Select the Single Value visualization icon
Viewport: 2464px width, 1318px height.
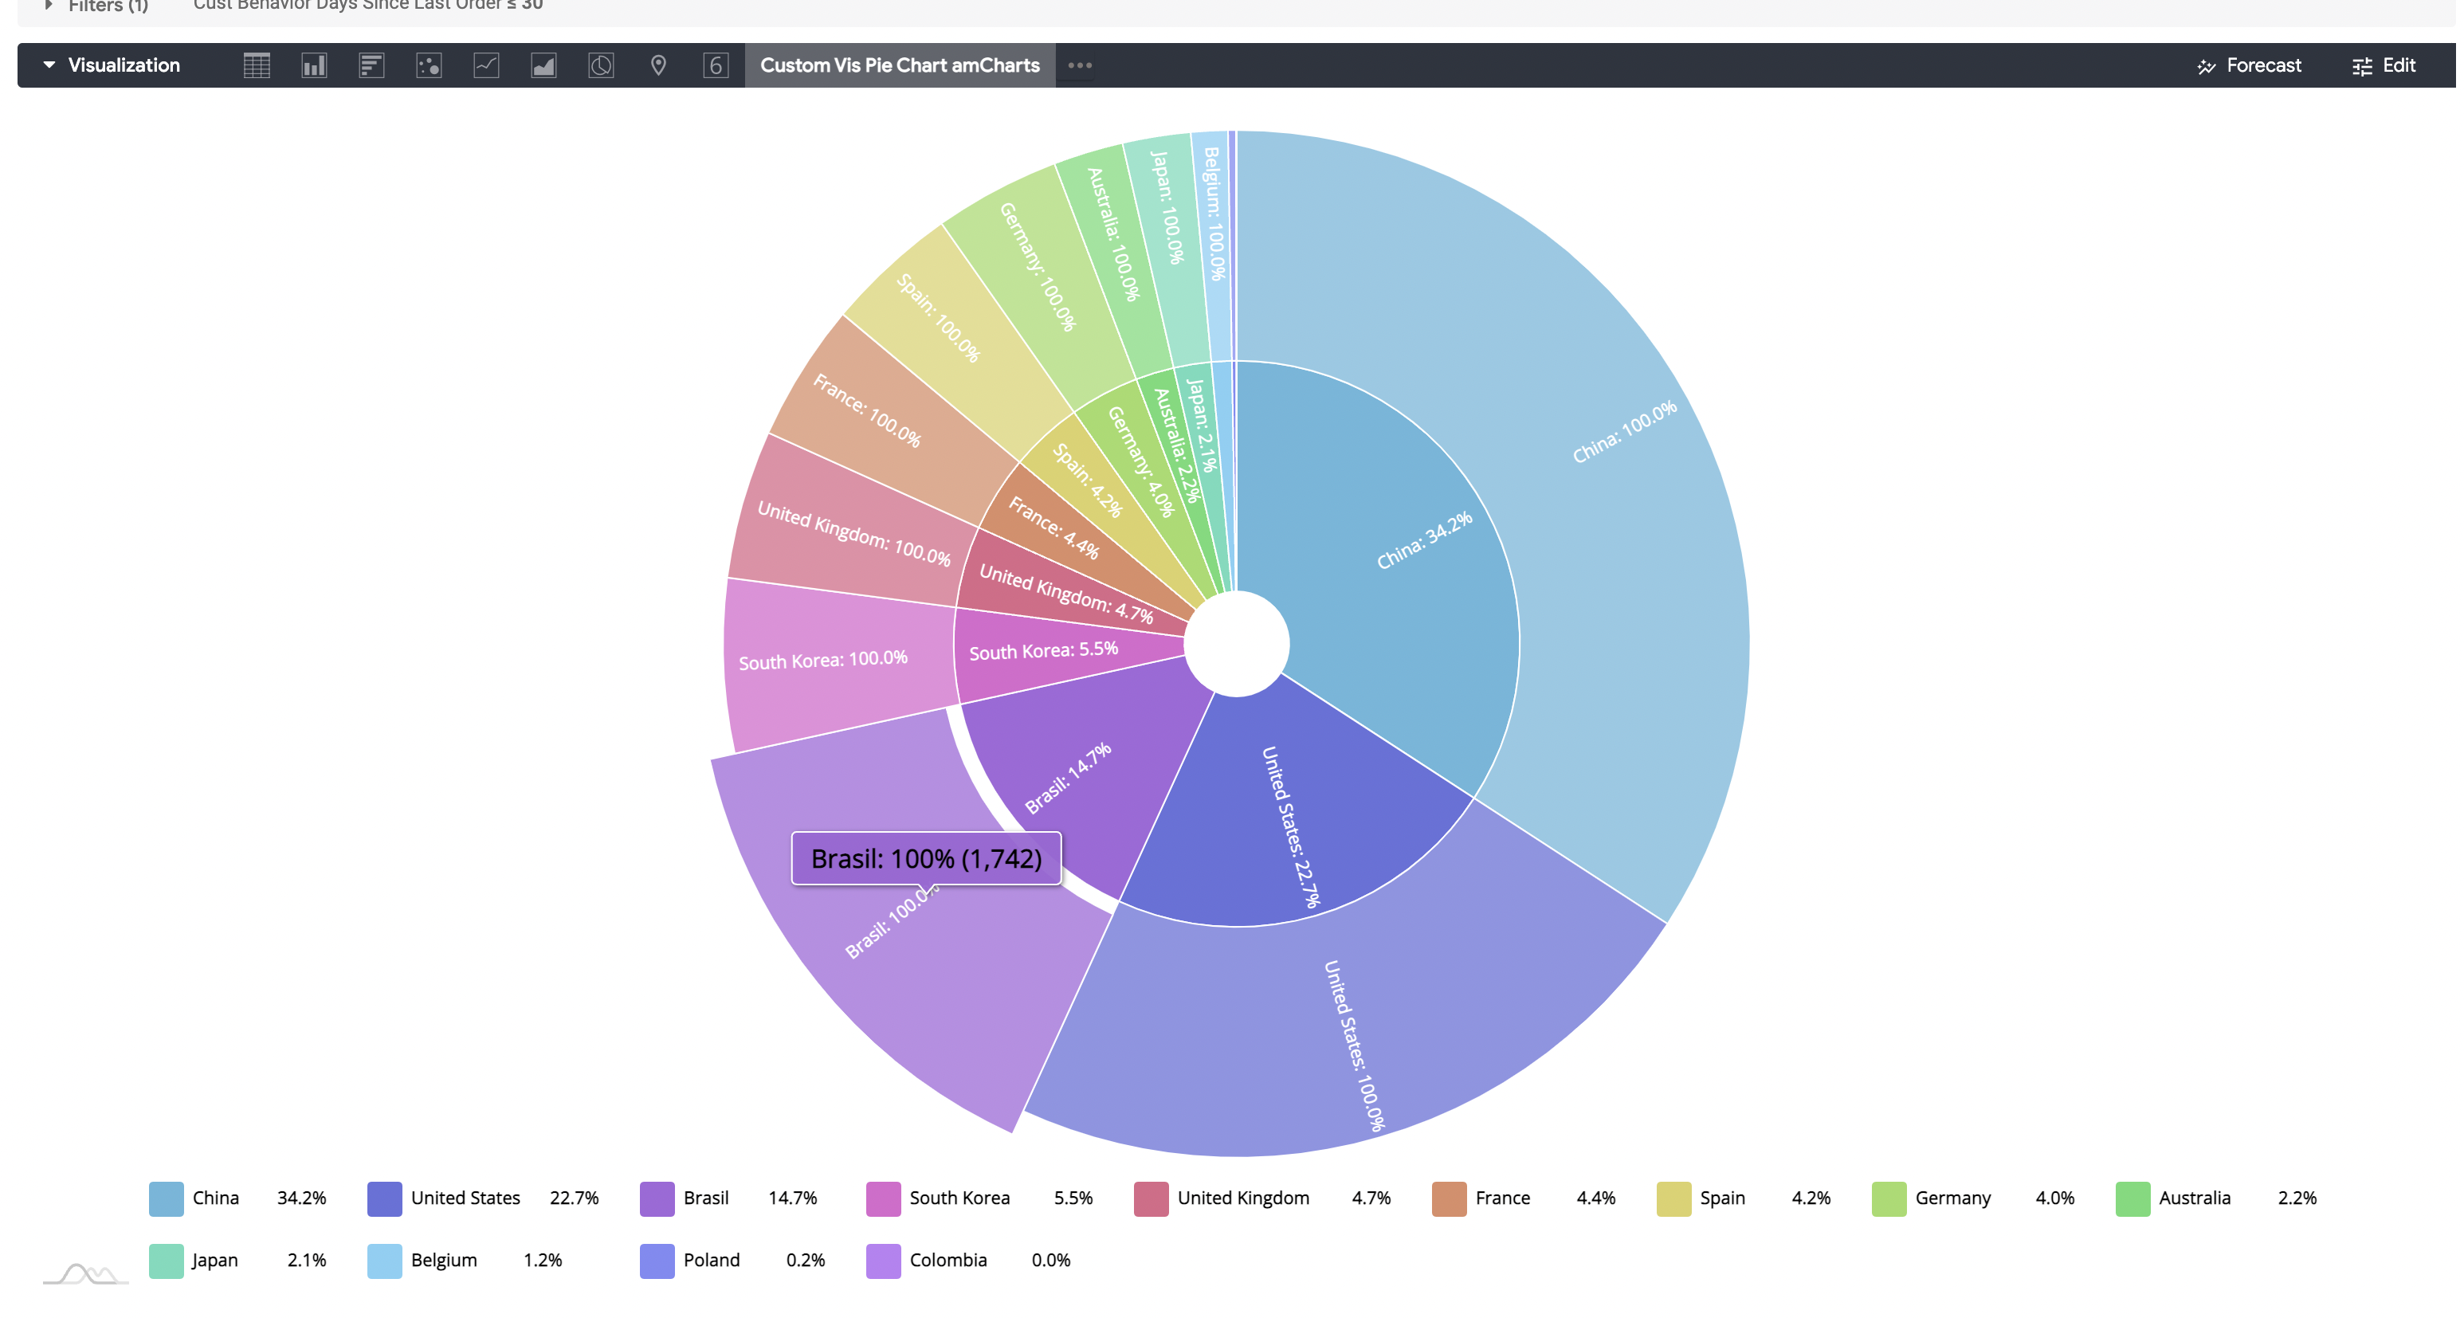(x=715, y=65)
